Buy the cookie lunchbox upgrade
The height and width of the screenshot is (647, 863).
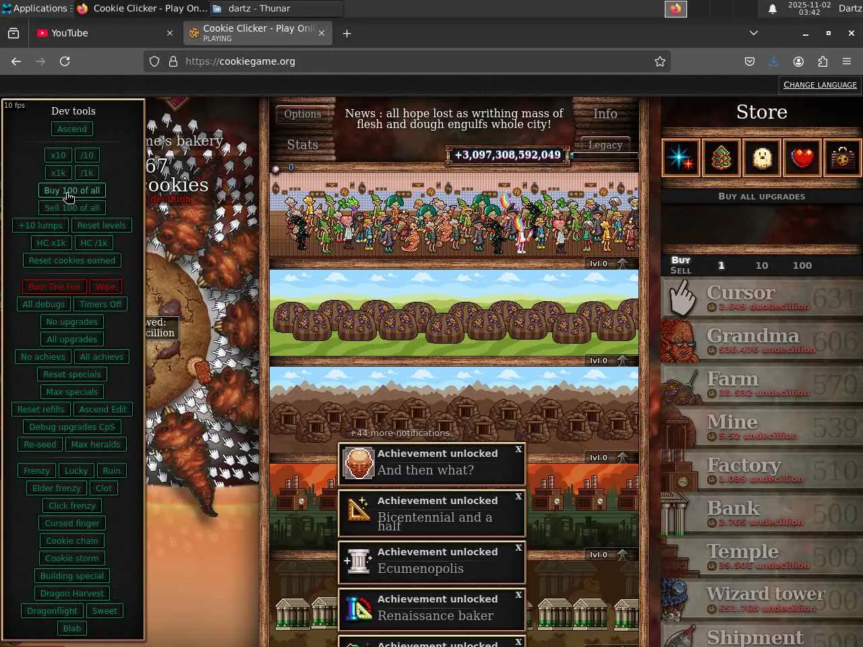click(x=843, y=158)
